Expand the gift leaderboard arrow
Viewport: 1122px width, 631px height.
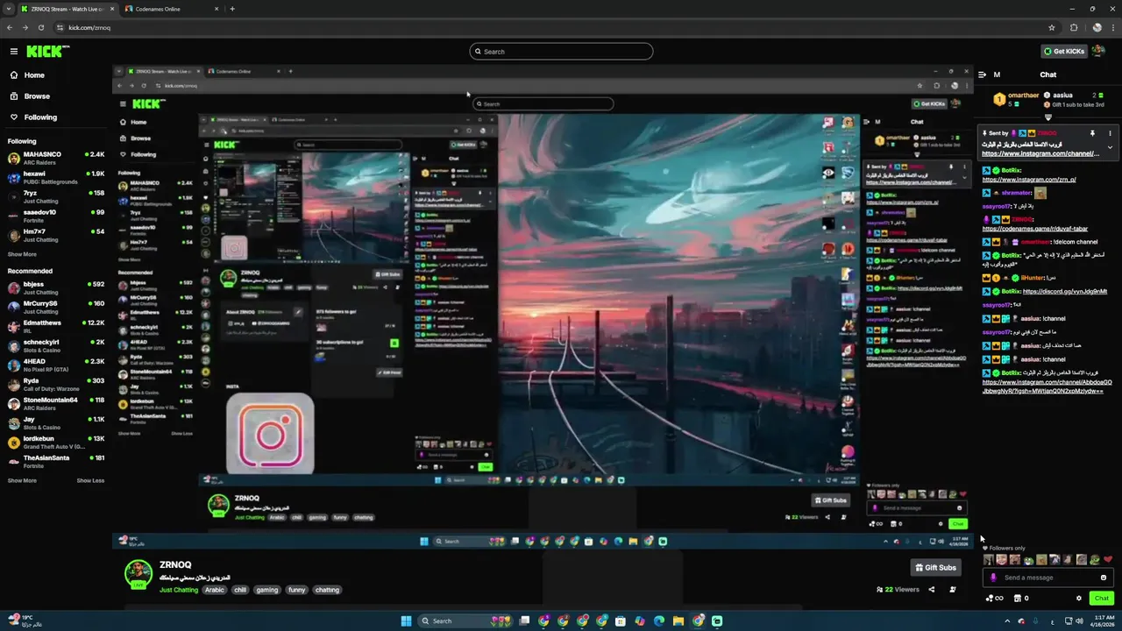[1048, 117]
